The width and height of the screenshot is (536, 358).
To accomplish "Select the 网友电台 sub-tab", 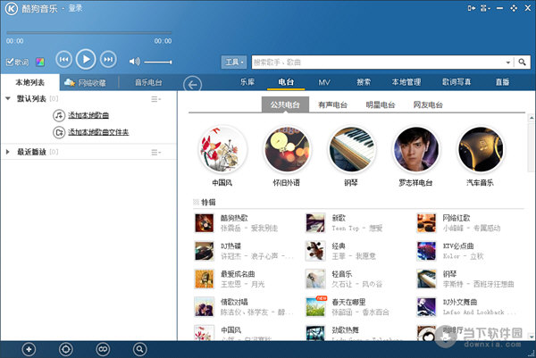I will click(428, 104).
